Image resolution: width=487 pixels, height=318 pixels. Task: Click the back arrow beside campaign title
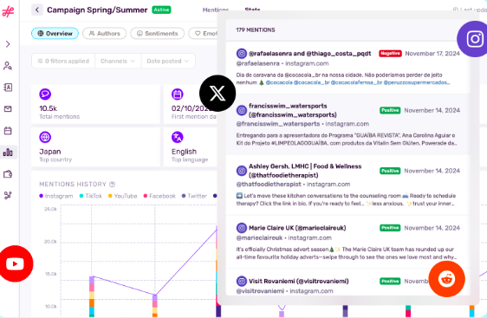[37, 10]
